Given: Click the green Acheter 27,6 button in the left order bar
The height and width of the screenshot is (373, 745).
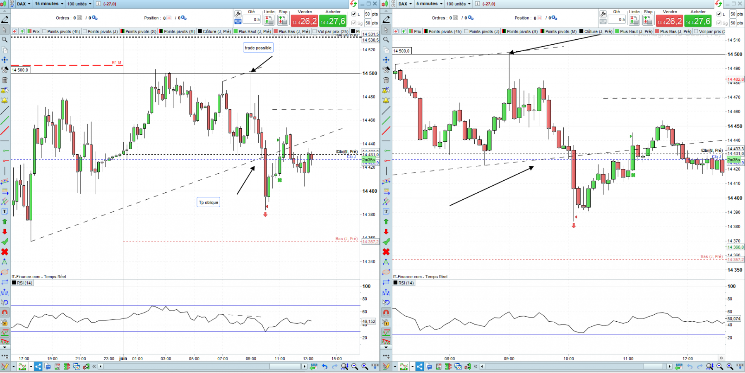Looking at the screenshot, I should (x=333, y=21).
